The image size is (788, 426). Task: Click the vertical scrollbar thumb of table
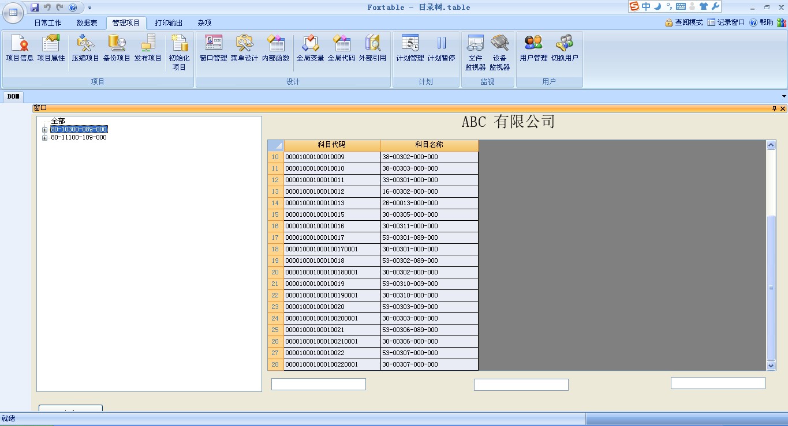pos(771,288)
